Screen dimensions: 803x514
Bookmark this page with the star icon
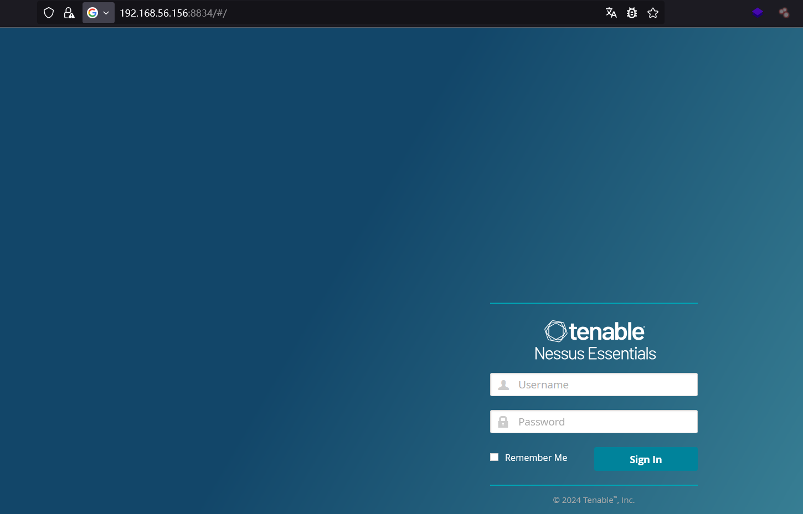click(653, 13)
